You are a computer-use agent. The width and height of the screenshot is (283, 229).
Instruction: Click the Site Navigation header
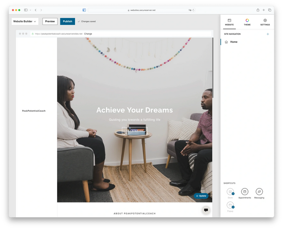pyautogui.click(x=232, y=34)
